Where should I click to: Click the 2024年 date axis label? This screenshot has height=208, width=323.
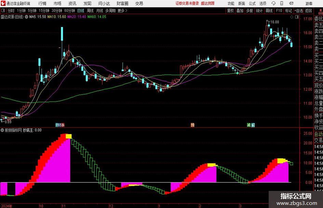6,206
